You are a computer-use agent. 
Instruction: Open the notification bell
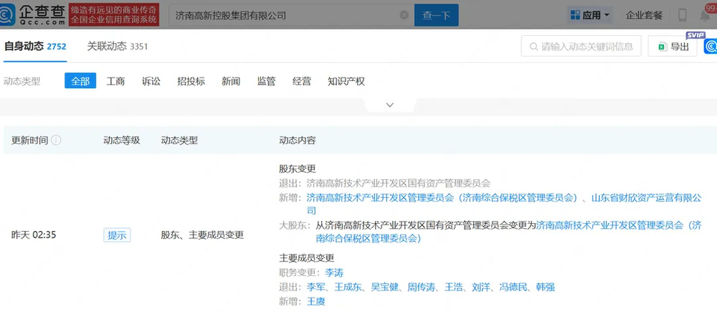(x=706, y=15)
